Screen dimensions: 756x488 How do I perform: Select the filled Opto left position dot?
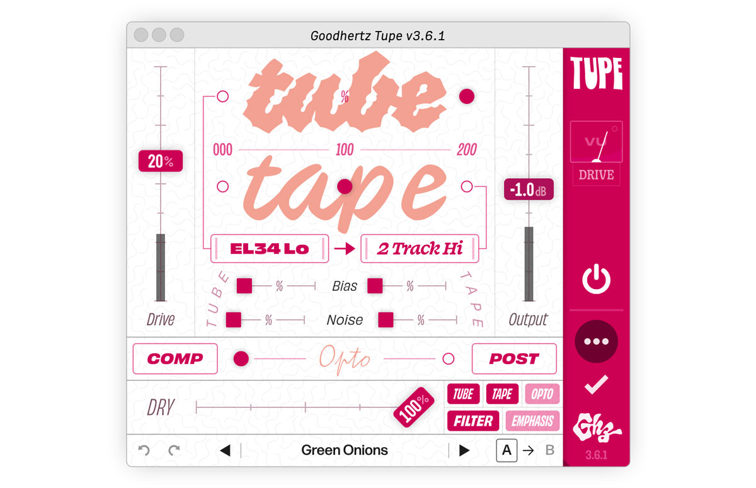[x=241, y=359]
